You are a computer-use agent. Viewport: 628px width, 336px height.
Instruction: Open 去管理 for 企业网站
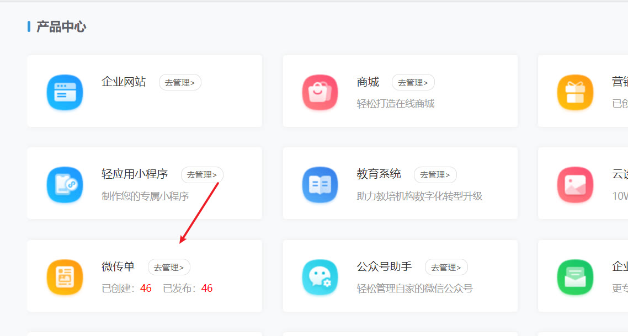point(180,82)
